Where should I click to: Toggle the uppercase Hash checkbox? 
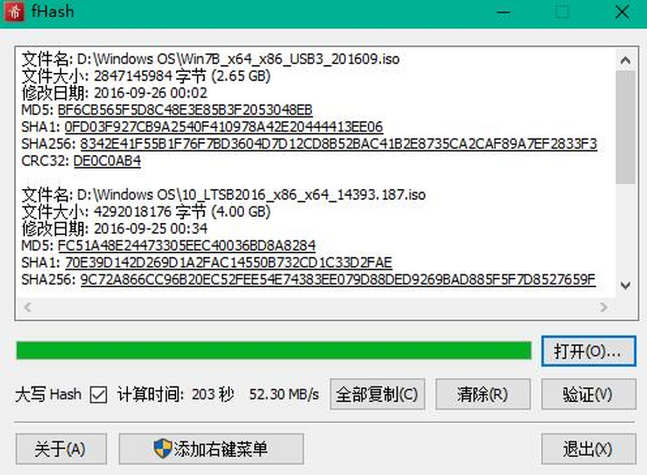99,395
